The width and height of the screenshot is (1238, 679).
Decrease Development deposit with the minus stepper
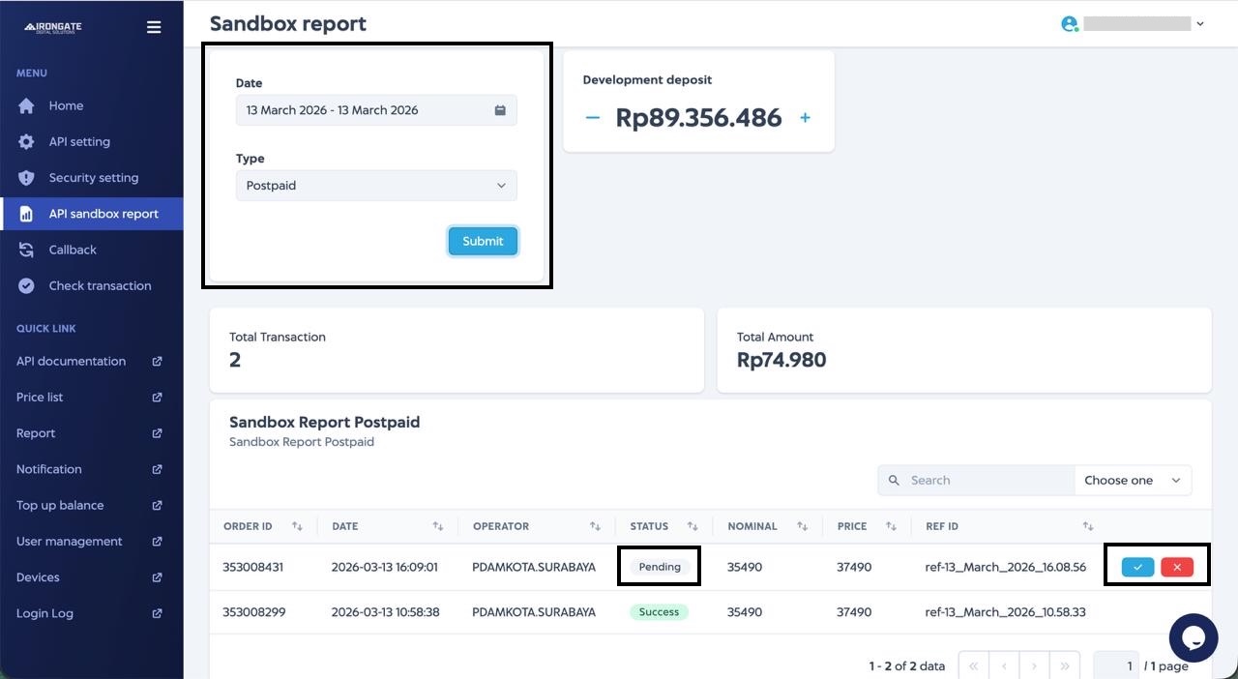pyautogui.click(x=592, y=117)
